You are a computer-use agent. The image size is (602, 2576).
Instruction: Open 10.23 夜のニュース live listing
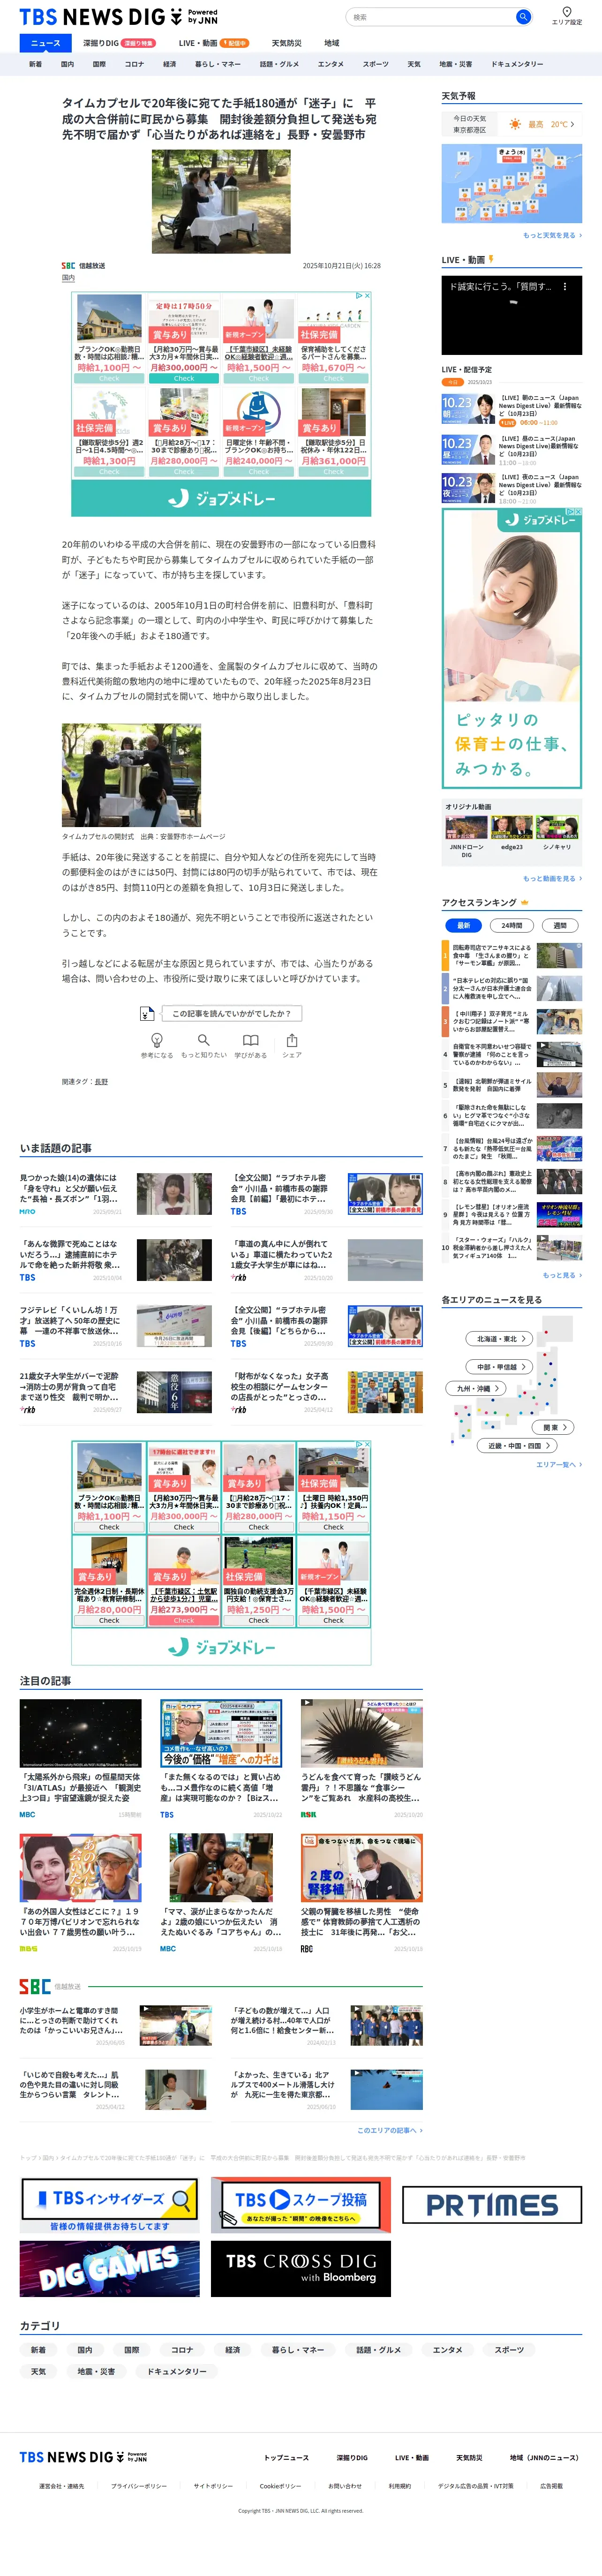(x=512, y=489)
